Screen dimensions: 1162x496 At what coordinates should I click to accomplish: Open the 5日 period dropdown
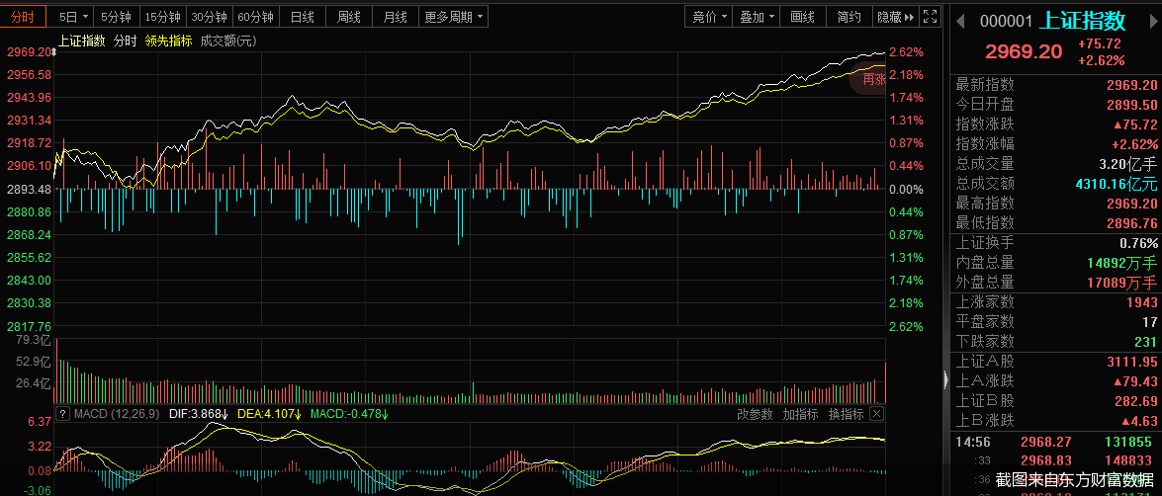74,16
